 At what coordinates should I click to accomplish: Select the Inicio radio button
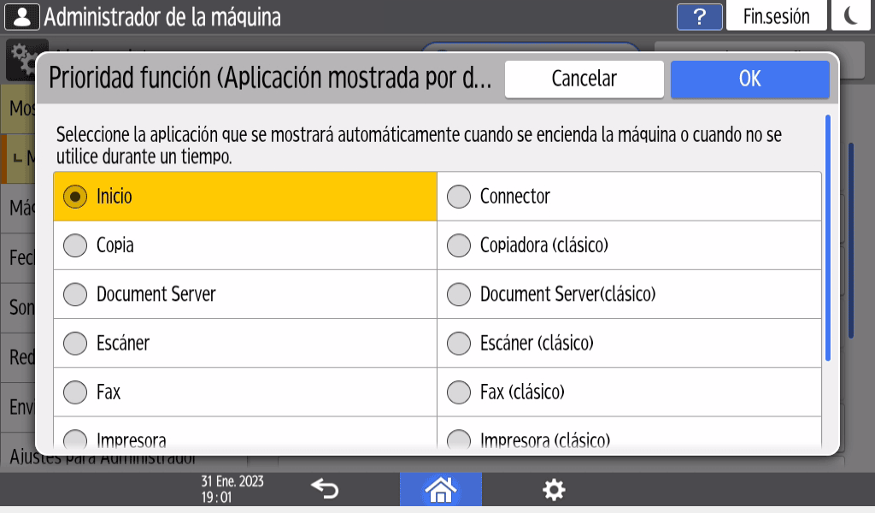(x=76, y=197)
